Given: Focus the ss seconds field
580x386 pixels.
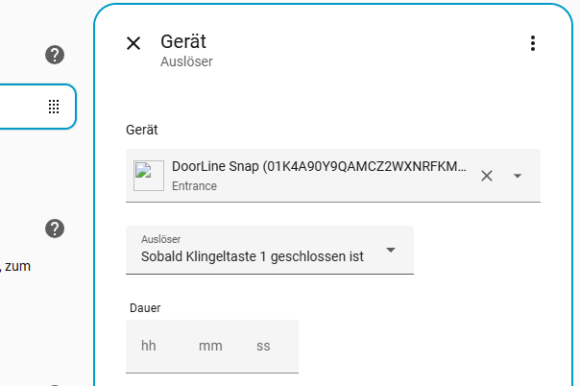Looking at the screenshot, I should 263,346.
